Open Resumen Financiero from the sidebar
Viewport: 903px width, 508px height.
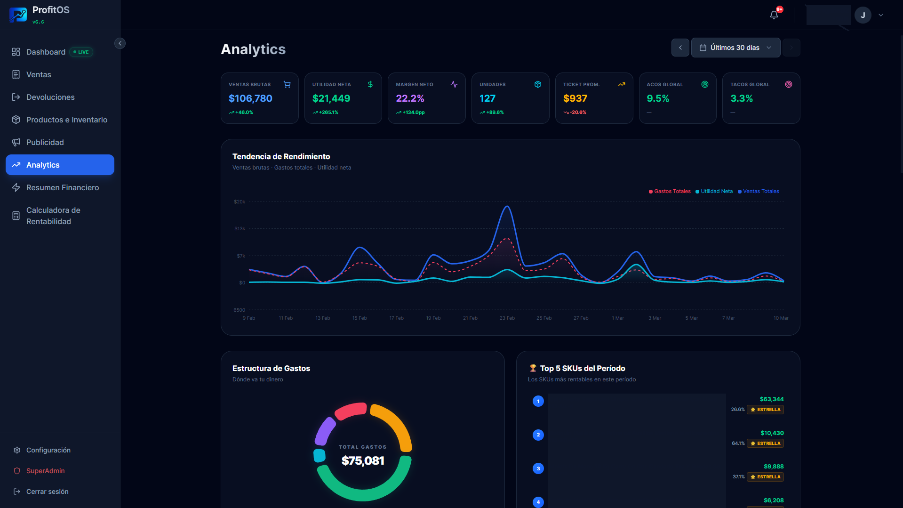[x=62, y=187]
